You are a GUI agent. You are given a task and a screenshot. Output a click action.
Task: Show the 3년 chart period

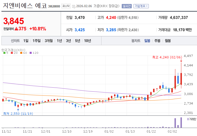pos(68,41)
